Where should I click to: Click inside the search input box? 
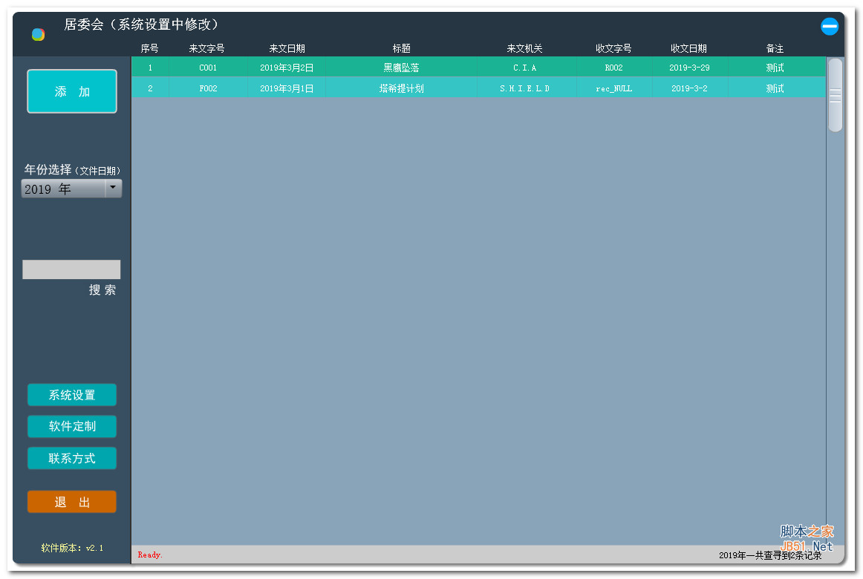(71, 269)
